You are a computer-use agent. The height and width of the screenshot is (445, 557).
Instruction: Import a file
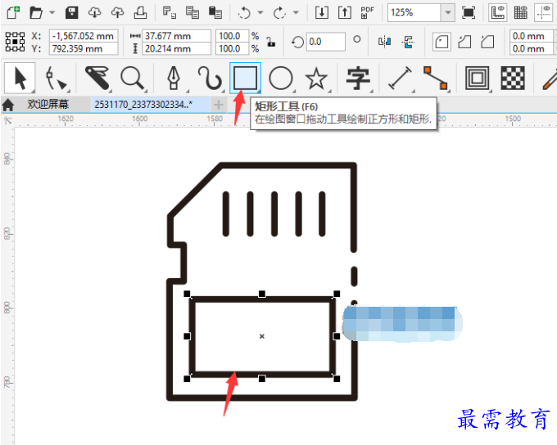[322, 13]
